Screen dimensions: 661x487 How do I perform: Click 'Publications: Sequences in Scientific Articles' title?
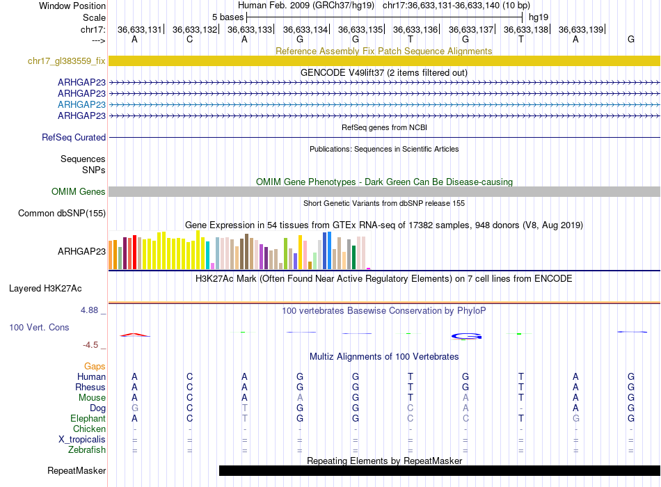click(384, 149)
